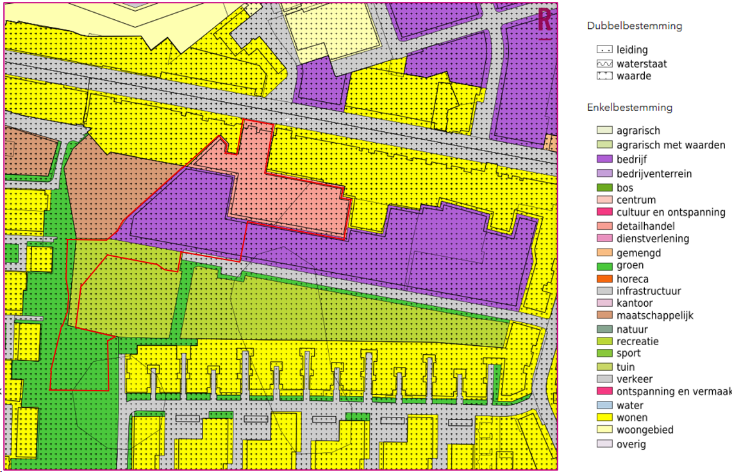Click the kantoor swatch
Screen dimensions: 732x472
coord(604,303)
